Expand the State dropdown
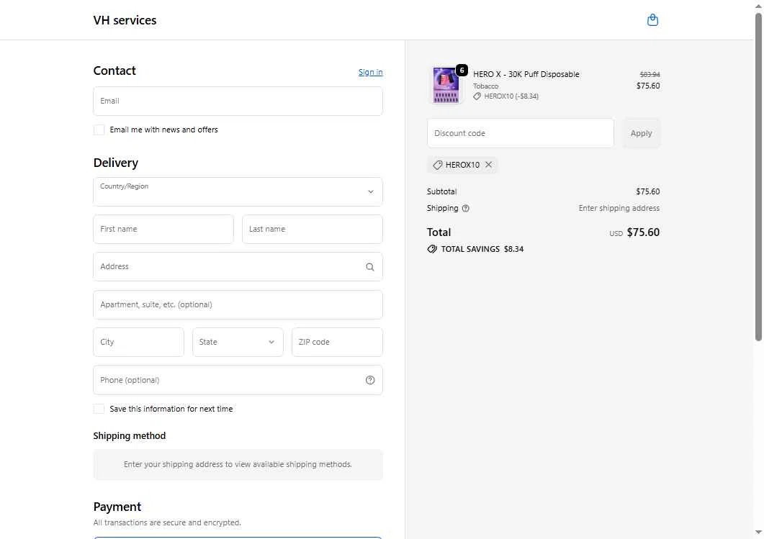This screenshot has width=764, height=539. (x=238, y=343)
